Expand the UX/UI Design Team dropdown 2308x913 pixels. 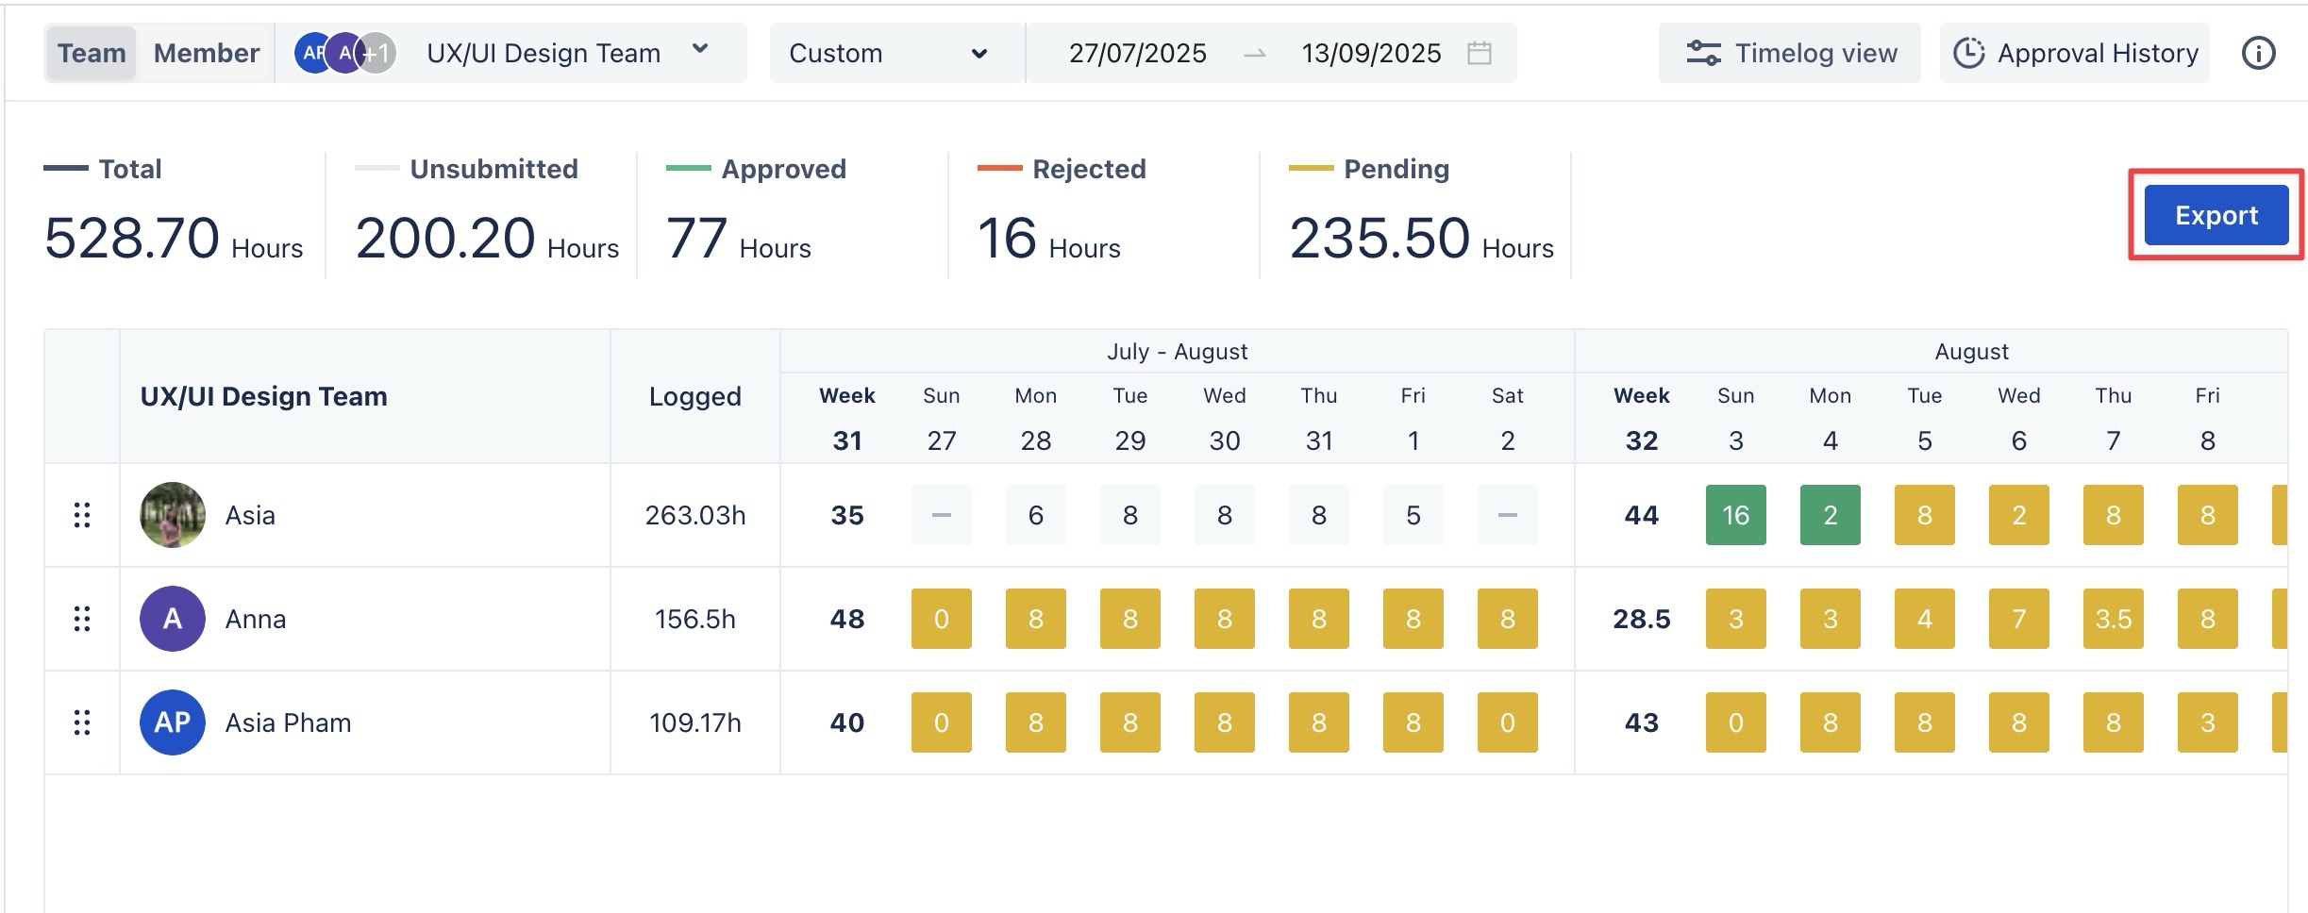coord(699,50)
